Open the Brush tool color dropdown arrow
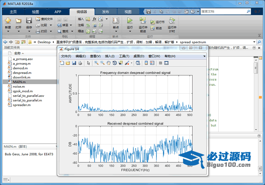 coord(131,63)
